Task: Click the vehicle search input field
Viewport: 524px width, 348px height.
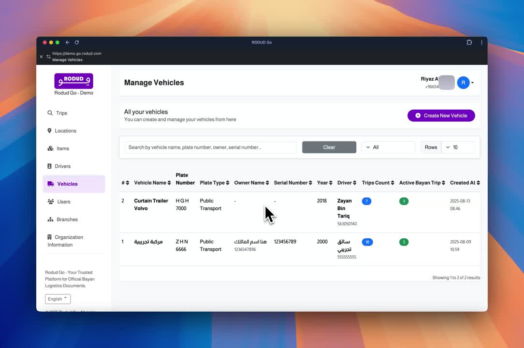Action: (211, 147)
